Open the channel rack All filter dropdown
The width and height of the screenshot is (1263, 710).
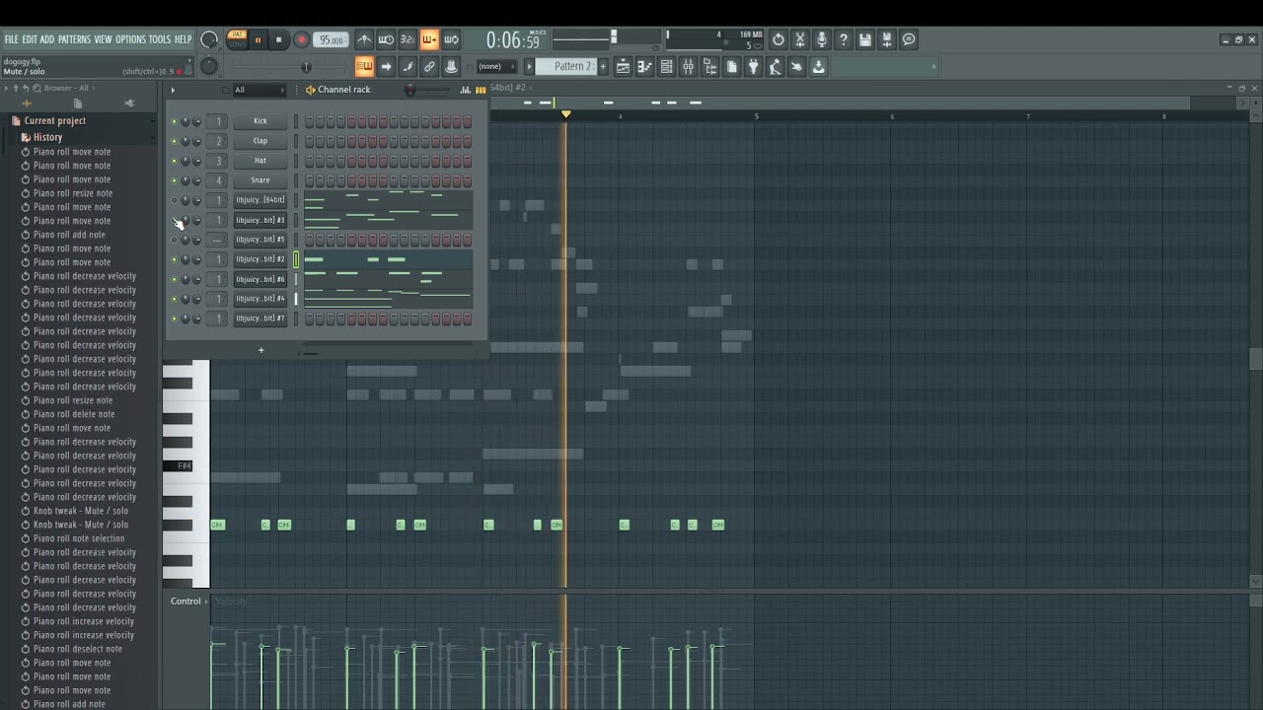coord(259,90)
